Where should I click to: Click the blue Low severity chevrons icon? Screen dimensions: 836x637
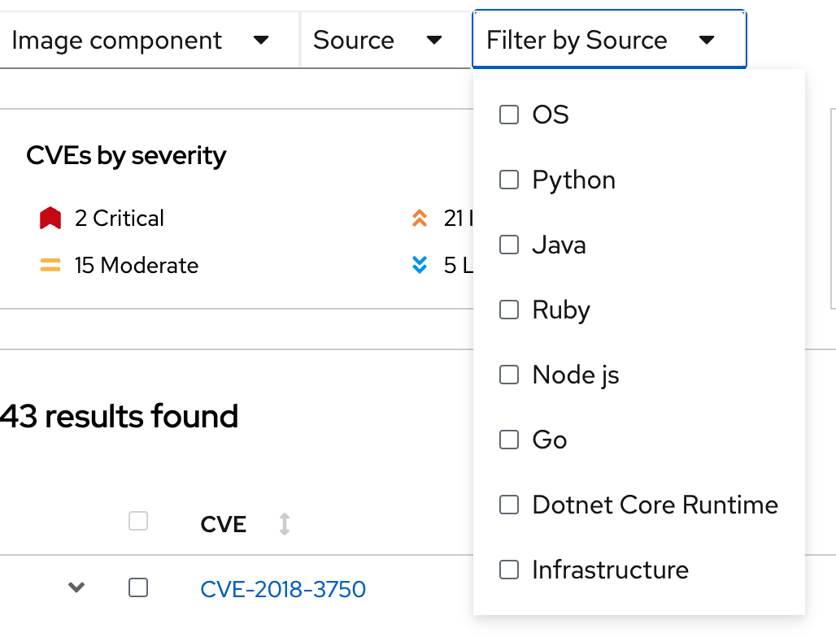coord(420,266)
